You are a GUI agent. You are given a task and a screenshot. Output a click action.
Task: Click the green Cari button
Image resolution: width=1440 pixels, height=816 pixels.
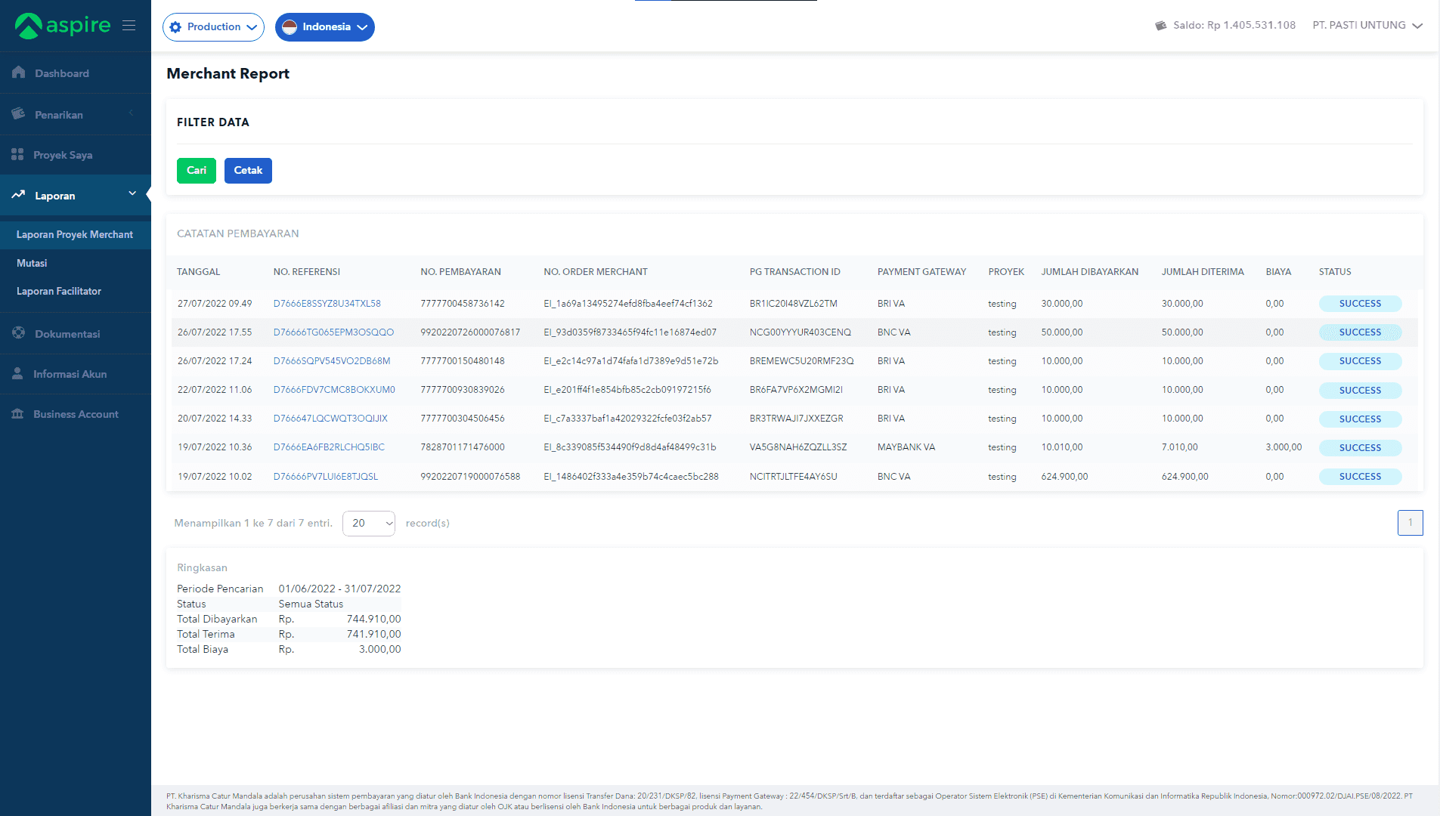click(197, 171)
